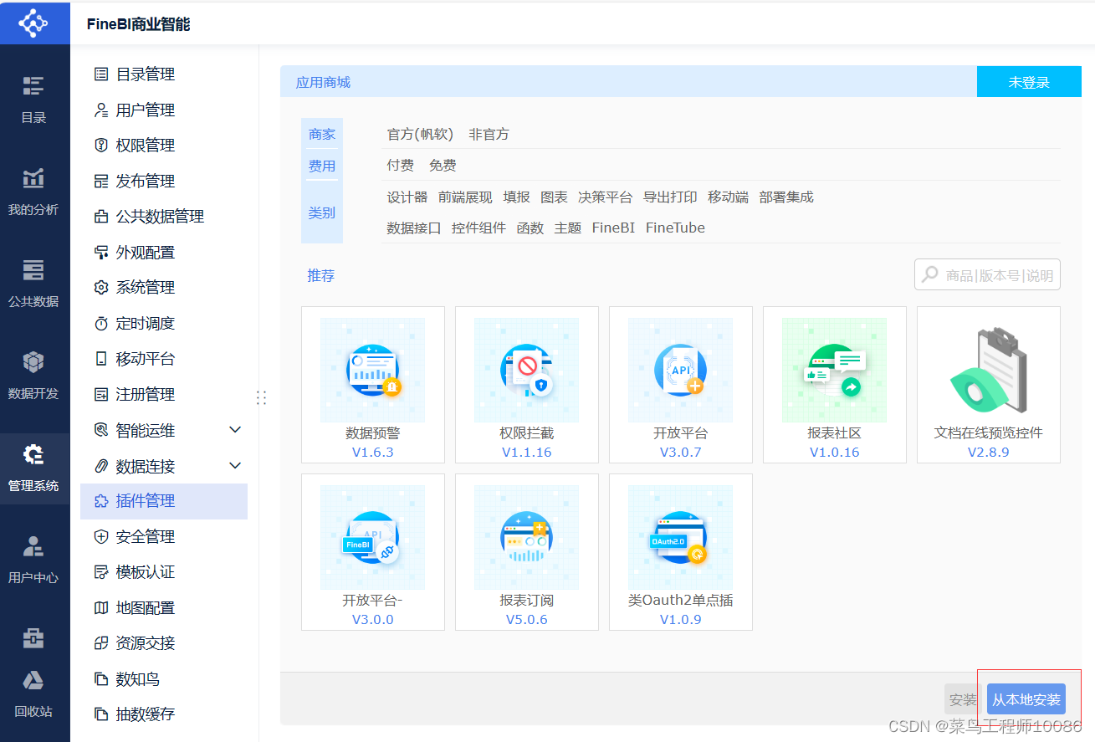The image size is (1095, 742).
Task: Select the 图表 category
Action: click(554, 197)
